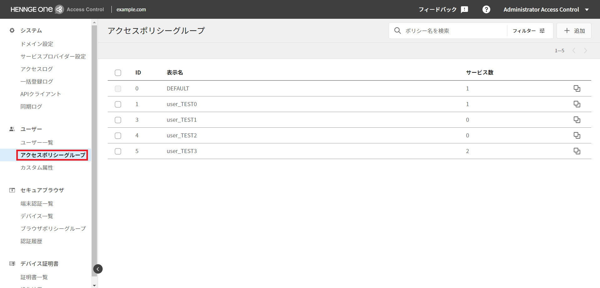Viewport: 600px width, 288px height.
Task: Open the フィルター filter options
Action: (529, 31)
